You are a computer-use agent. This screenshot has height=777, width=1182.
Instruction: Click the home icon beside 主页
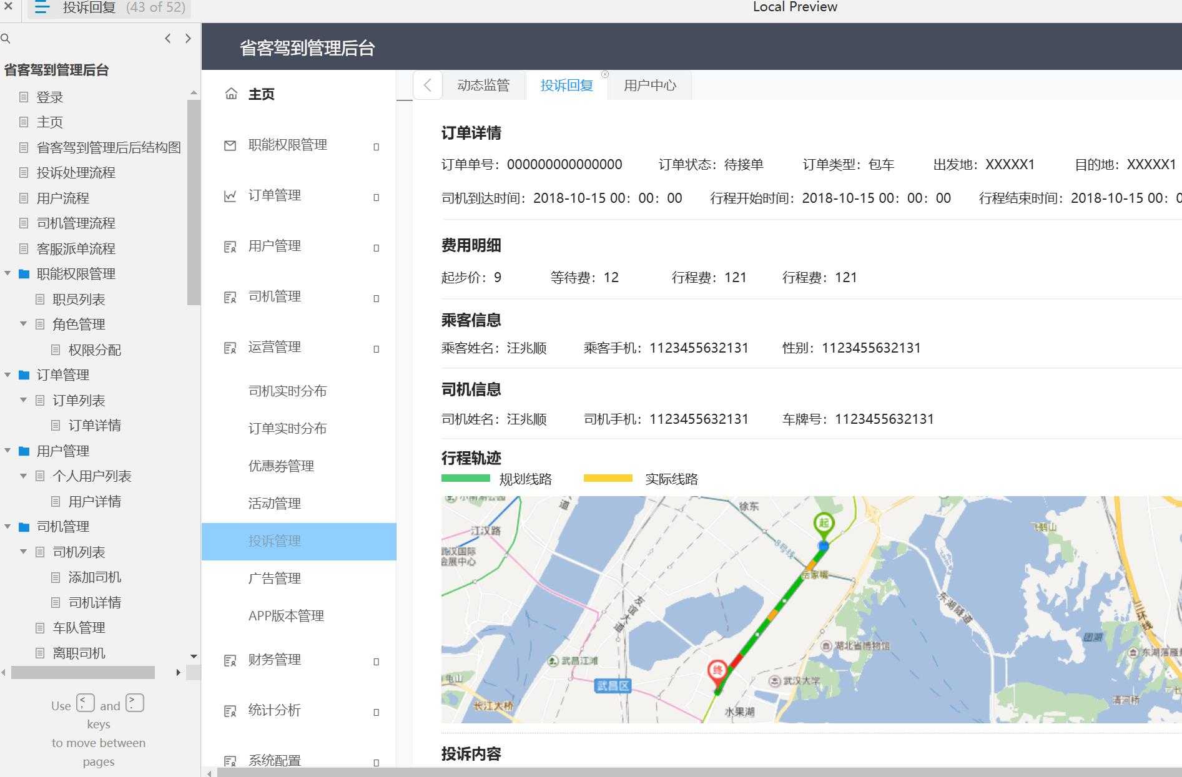point(230,93)
